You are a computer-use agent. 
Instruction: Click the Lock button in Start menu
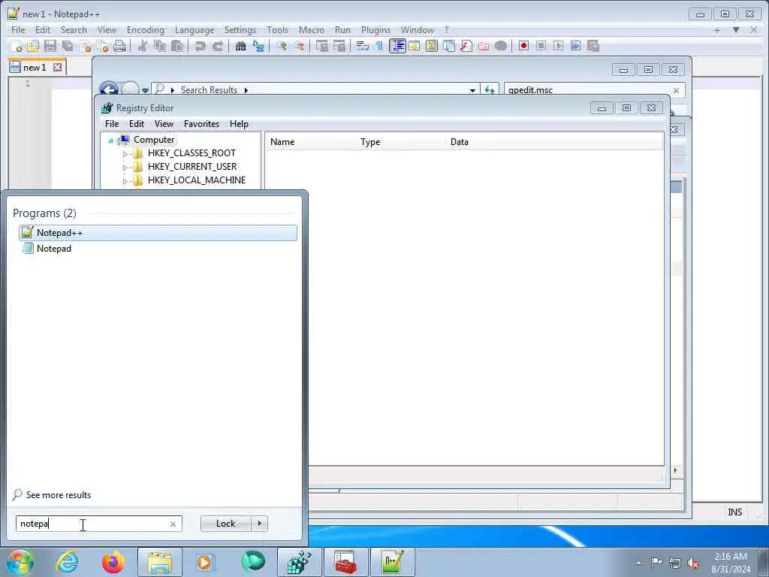pos(225,524)
